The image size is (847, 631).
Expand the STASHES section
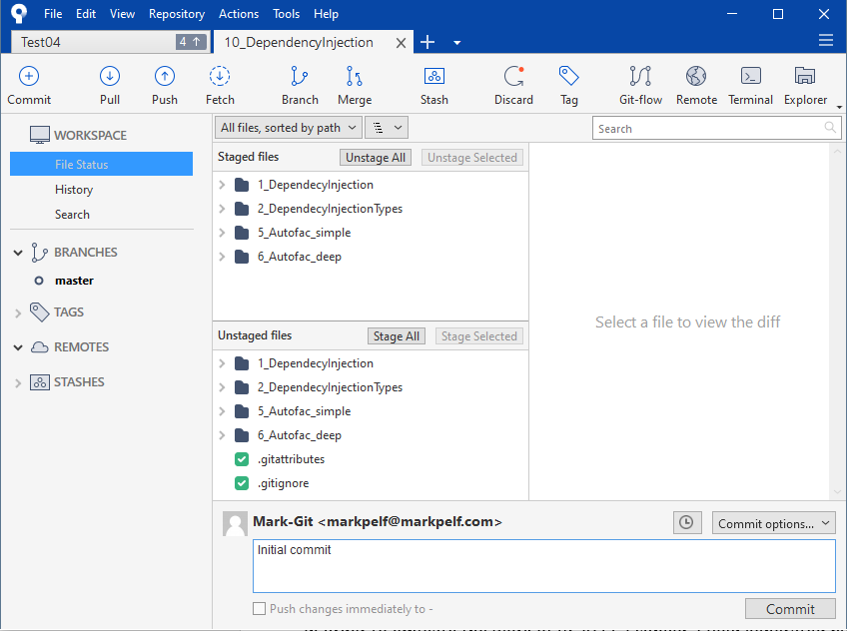click(18, 383)
